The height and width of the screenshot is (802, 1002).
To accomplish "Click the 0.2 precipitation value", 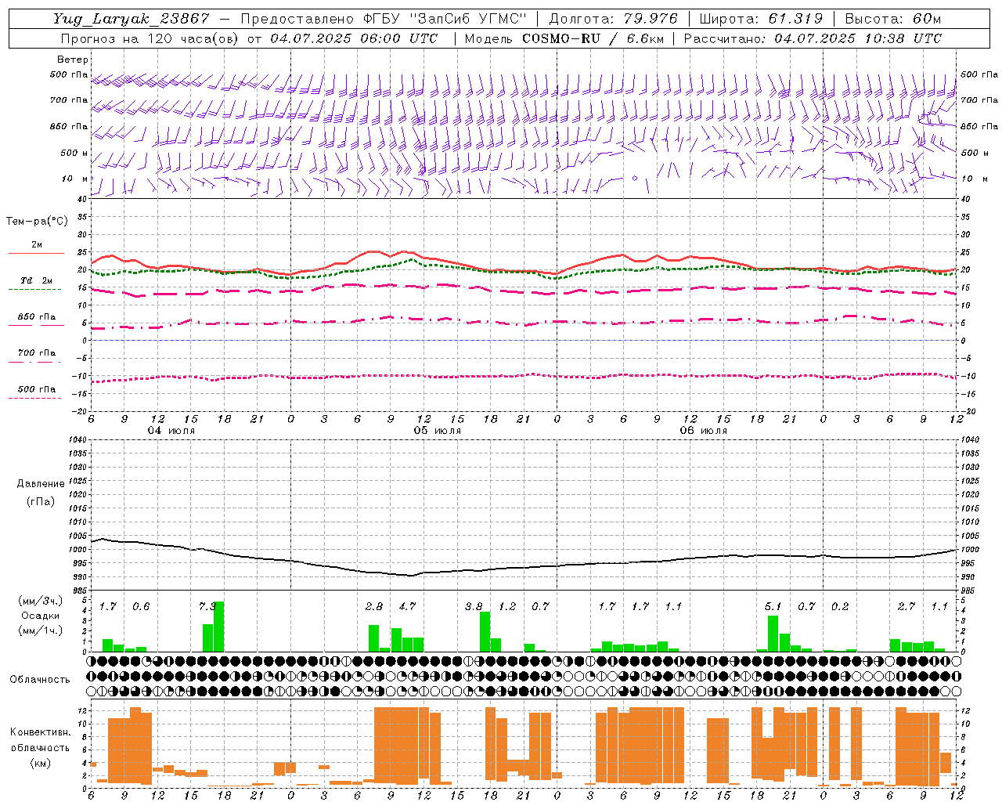I will [x=839, y=606].
